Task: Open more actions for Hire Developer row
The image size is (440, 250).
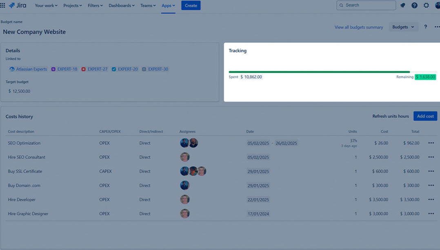Action: (x=431, y=199)
